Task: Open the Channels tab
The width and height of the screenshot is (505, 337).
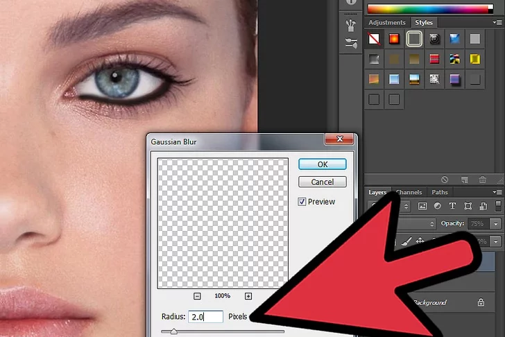Action: 409,192
